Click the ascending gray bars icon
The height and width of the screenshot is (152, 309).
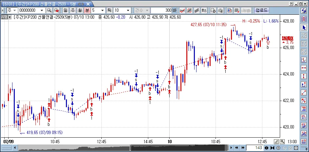click(x=197, y=10)
